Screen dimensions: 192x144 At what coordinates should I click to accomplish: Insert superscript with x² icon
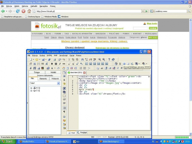(x=77, y=64)
